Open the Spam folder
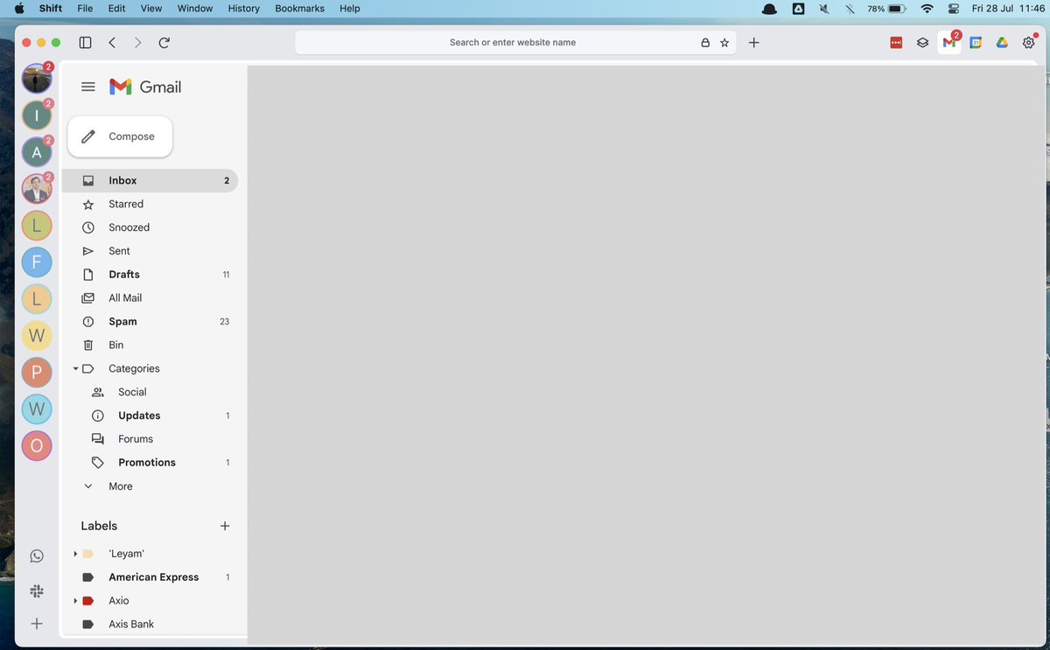The width and height of the screenshot is (1050, 650). click(x=150, y=322)
